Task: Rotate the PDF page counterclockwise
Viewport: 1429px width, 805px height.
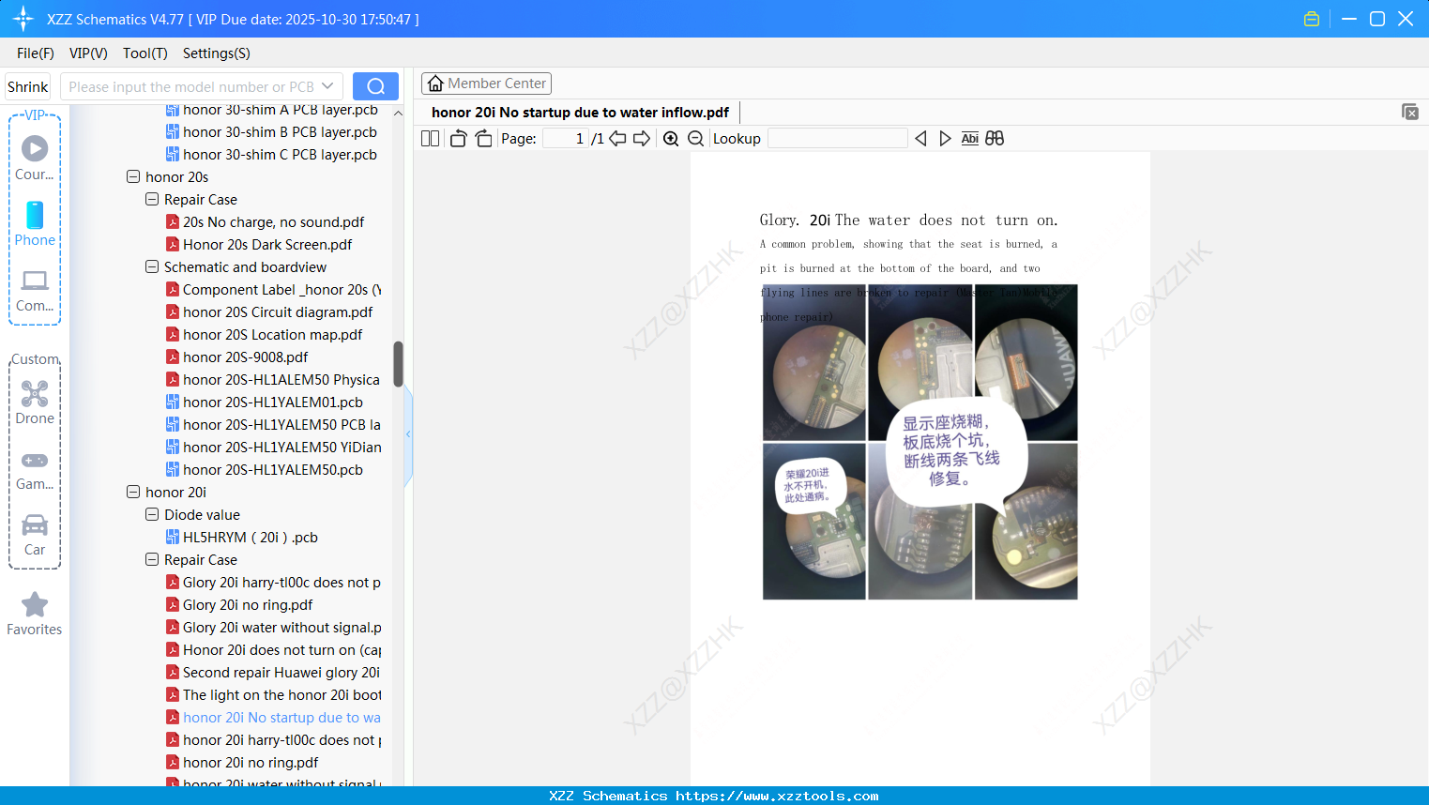Action: (x=458, y=139)
